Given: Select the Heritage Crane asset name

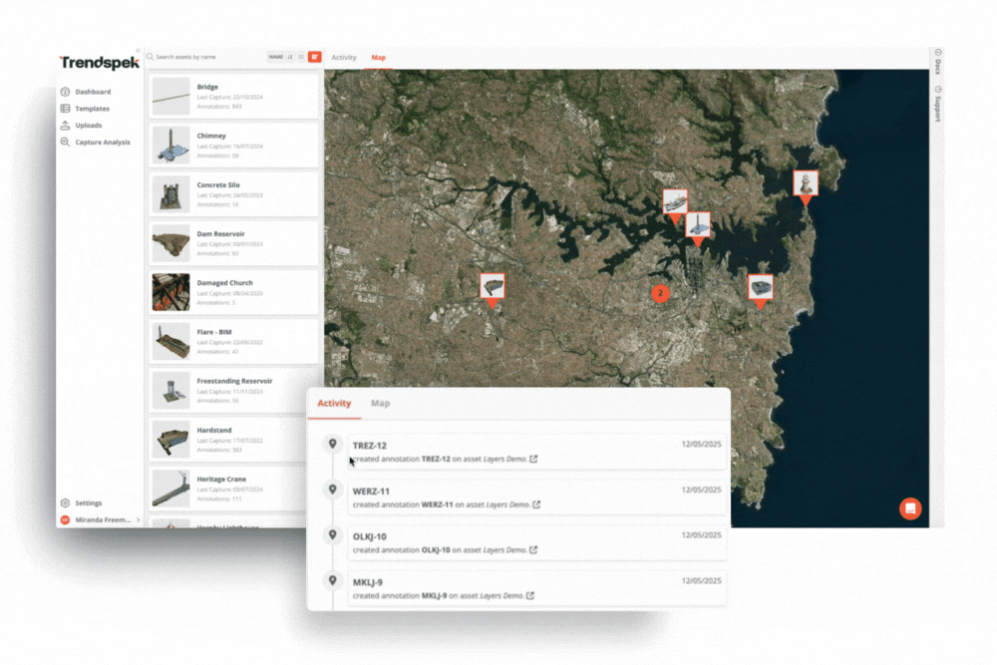Looking at the screenshot, I should tap(221, 480).
